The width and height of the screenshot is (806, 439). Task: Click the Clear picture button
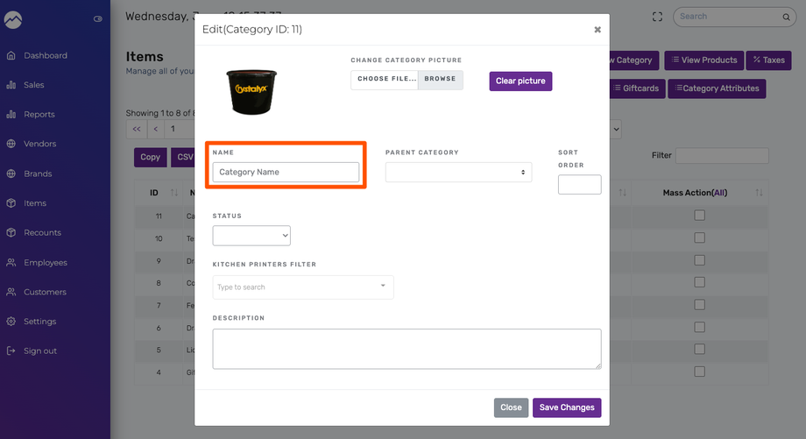pos(520,81)
